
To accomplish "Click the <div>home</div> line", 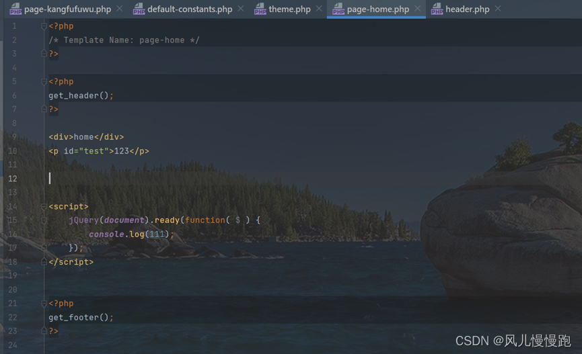I will point(86,137).
